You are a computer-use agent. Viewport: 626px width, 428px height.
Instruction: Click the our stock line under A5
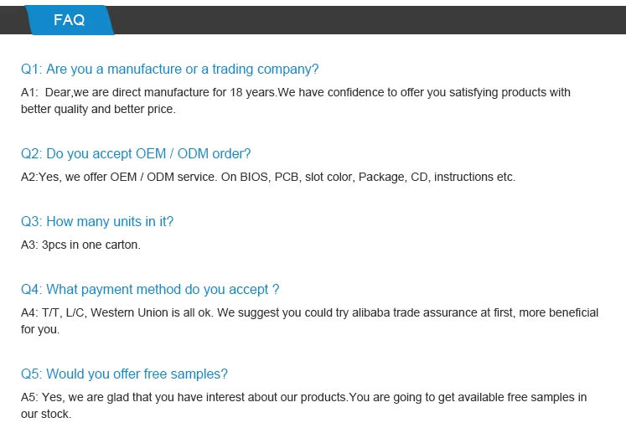[46, 414]
